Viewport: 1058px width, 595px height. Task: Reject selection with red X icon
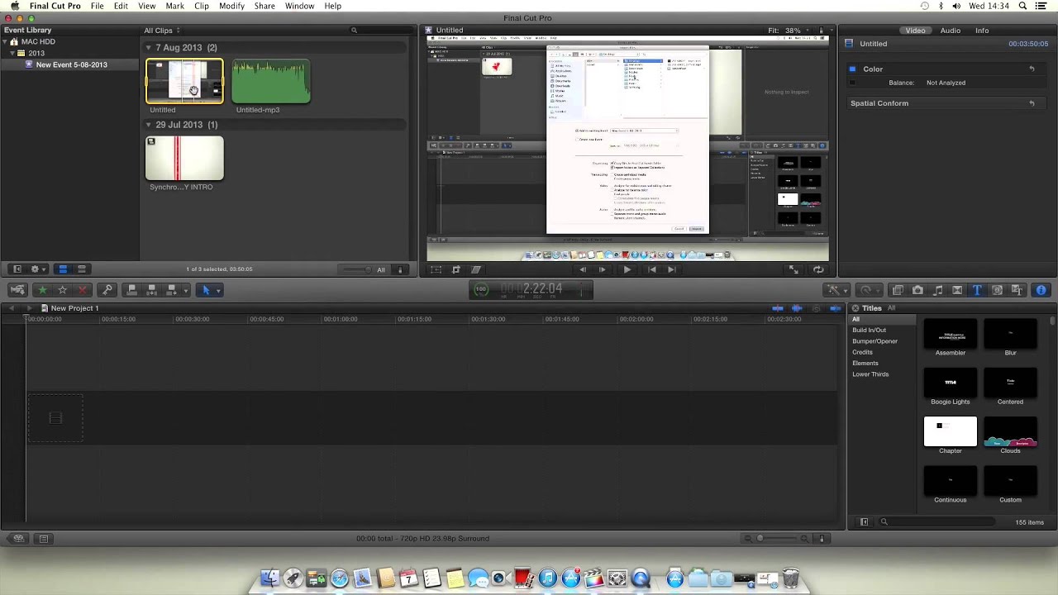point(82,290)
